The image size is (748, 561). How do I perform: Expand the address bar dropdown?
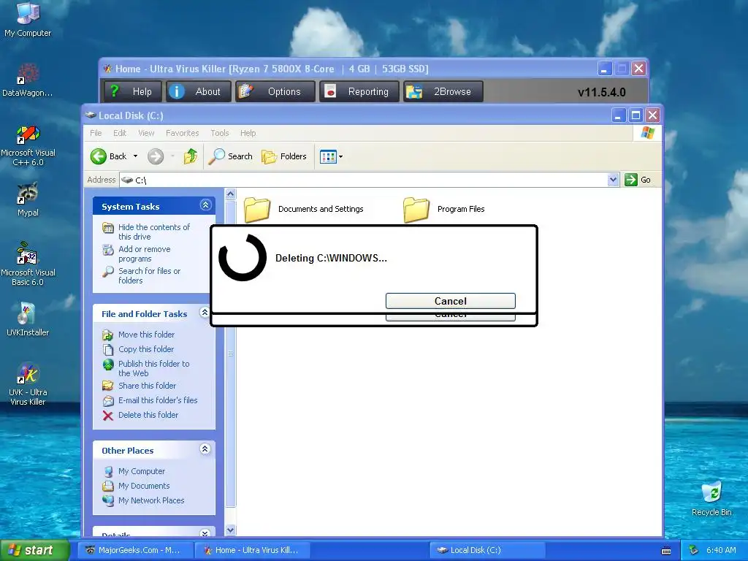pos(614,180)
